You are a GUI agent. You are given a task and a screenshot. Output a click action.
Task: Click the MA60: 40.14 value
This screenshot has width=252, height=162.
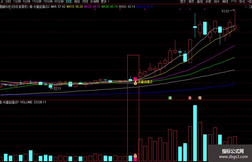[x=127, y=7]
